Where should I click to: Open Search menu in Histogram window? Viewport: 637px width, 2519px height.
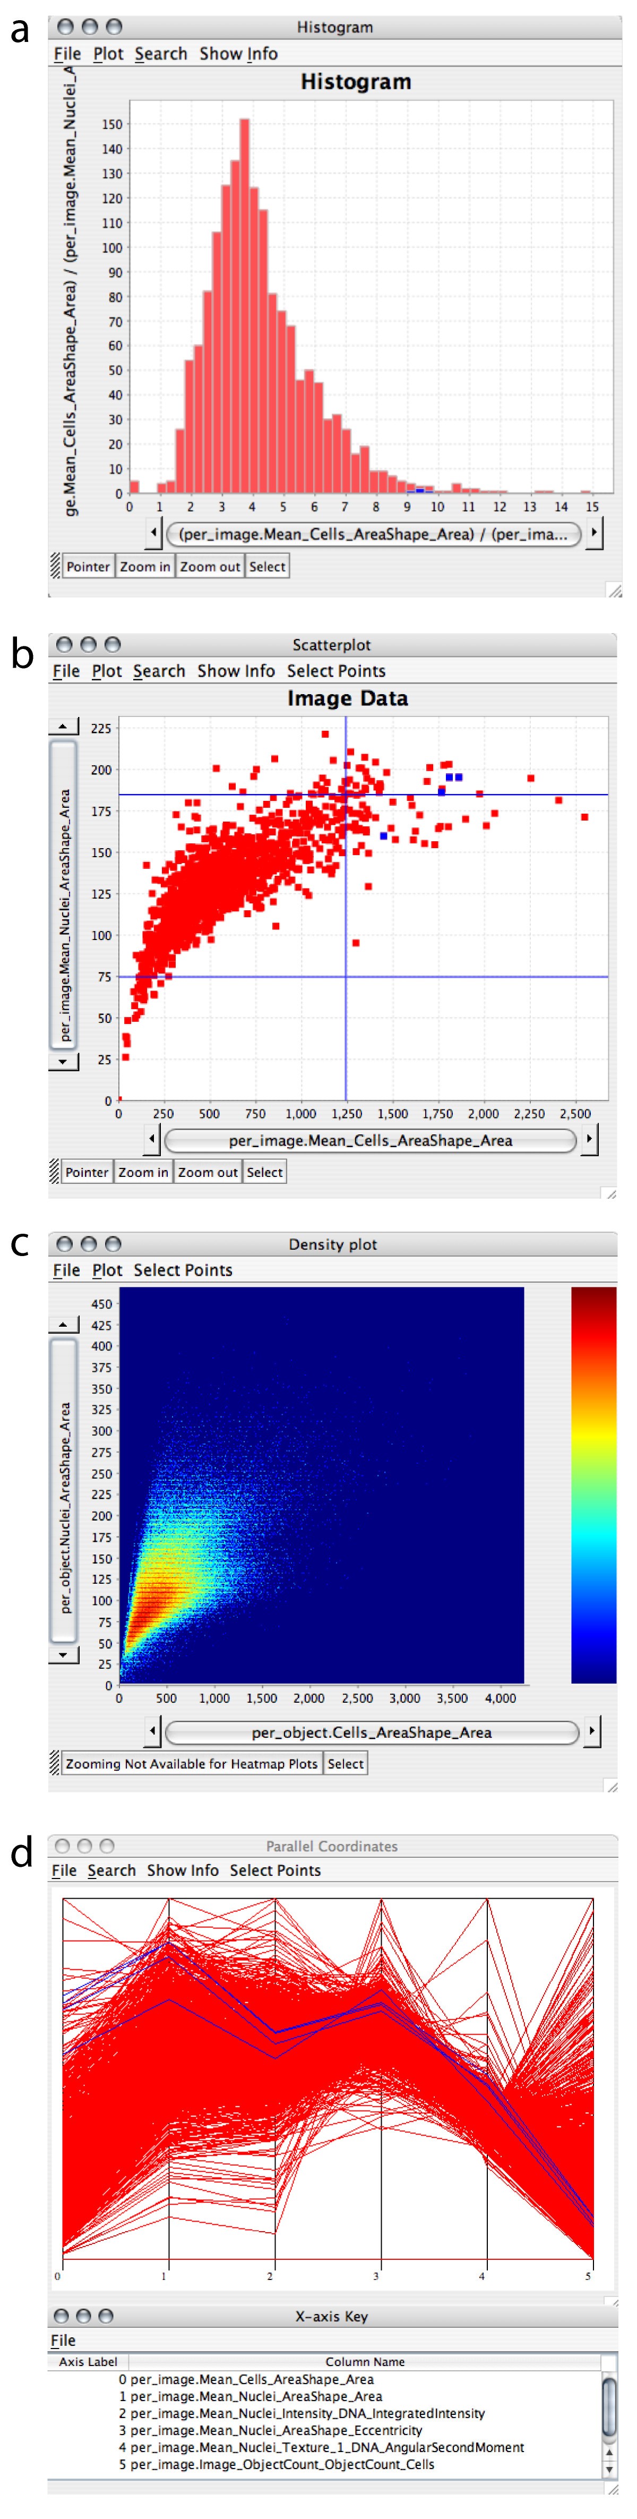(161, 54)
